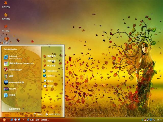This screenshot has width=163, height=122.
Task: Click the blue square tray icon
Action: click(151, 120)
